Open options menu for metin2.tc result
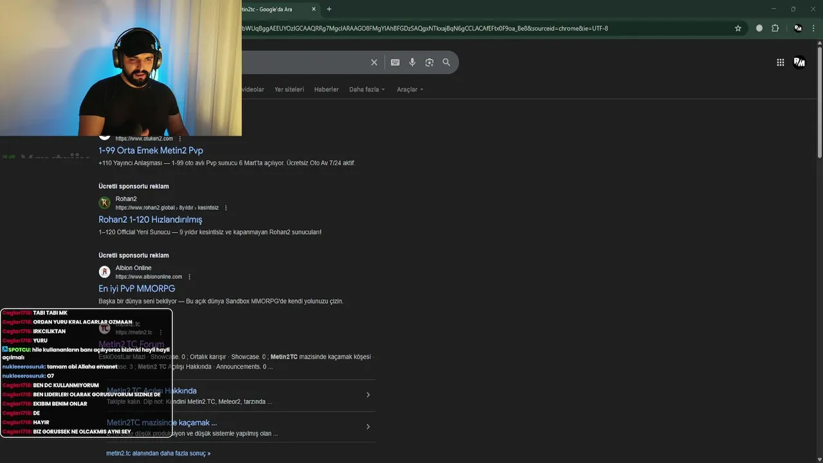This screenshot has height=463, width=823. [x=161, y=332]
